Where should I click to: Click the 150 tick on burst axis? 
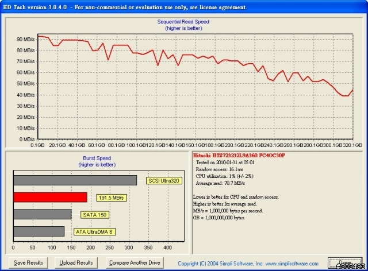point(71,247)
